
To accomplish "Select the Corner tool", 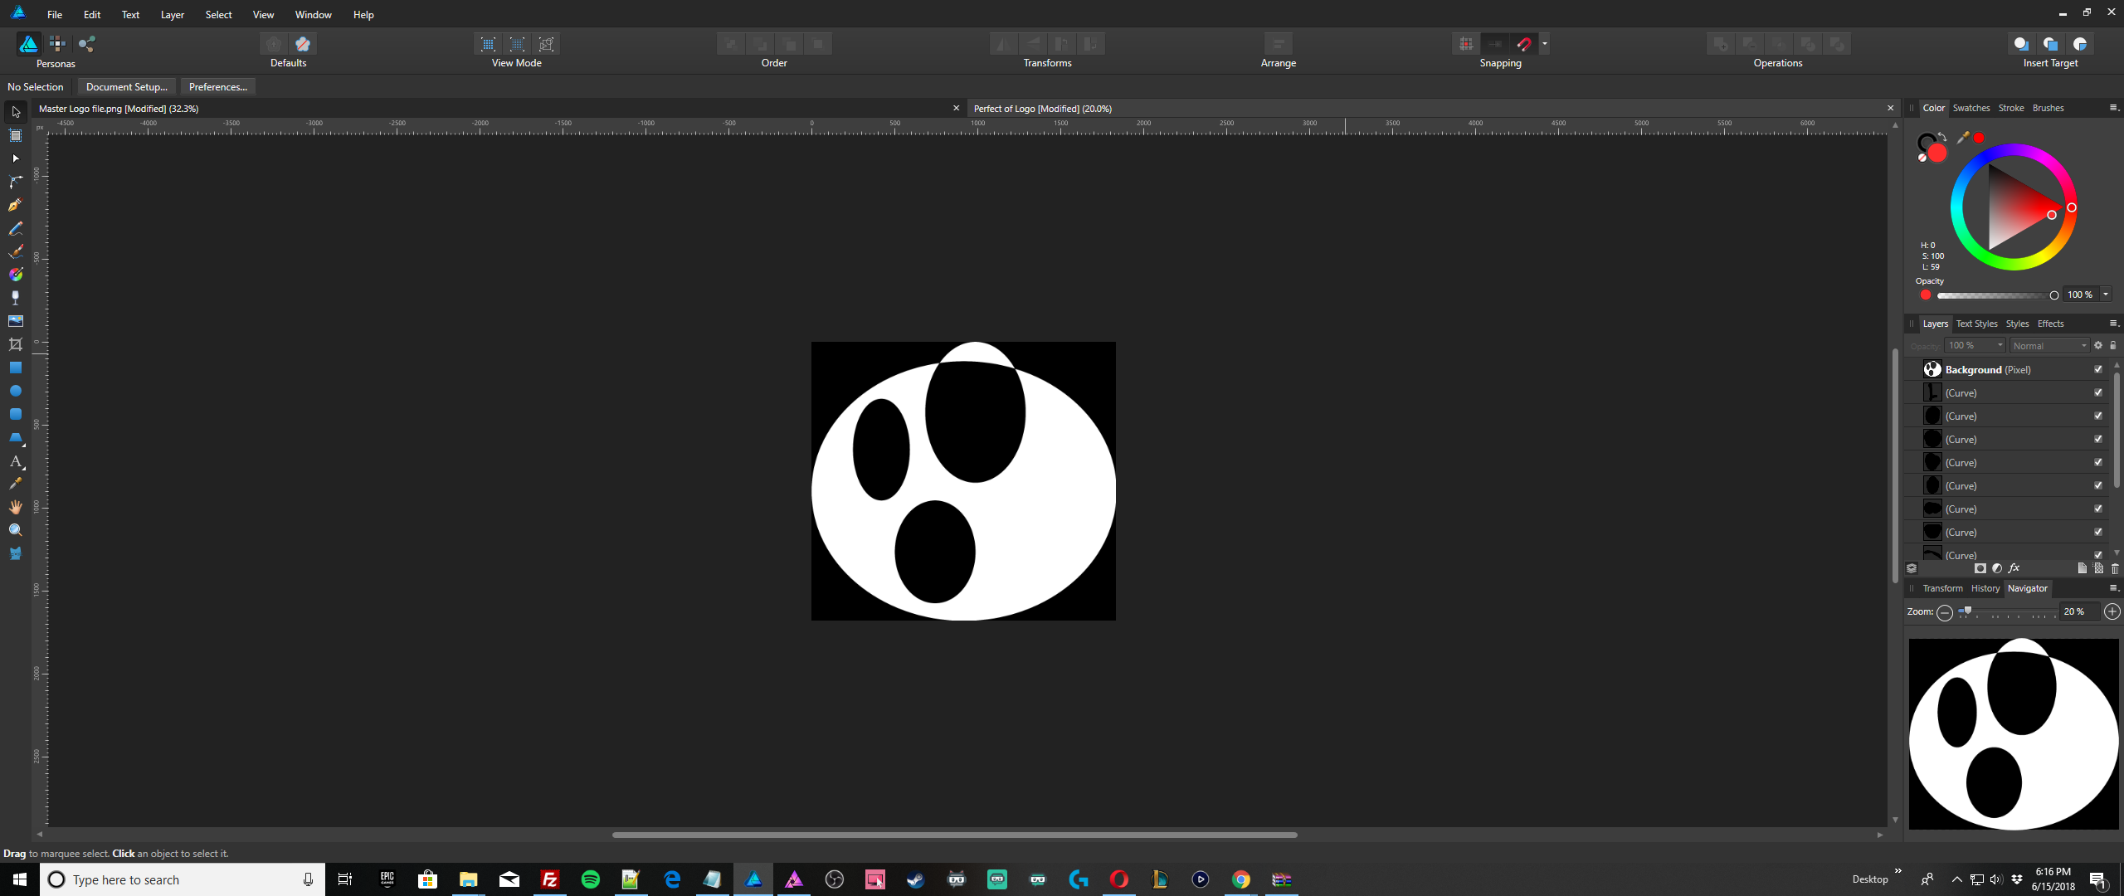I will coord(16,182).
